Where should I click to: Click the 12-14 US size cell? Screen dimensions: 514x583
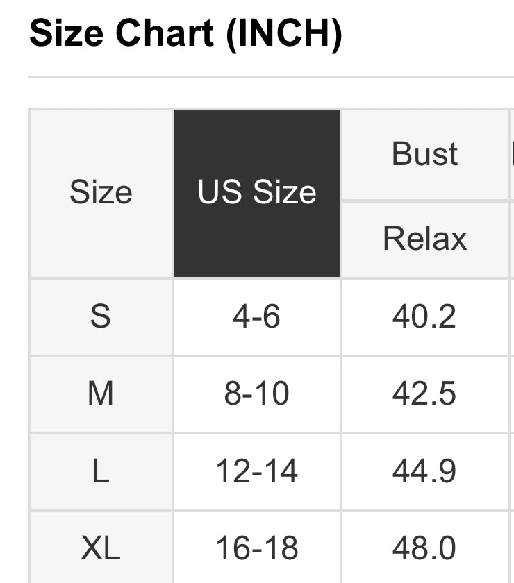(257, 471)
